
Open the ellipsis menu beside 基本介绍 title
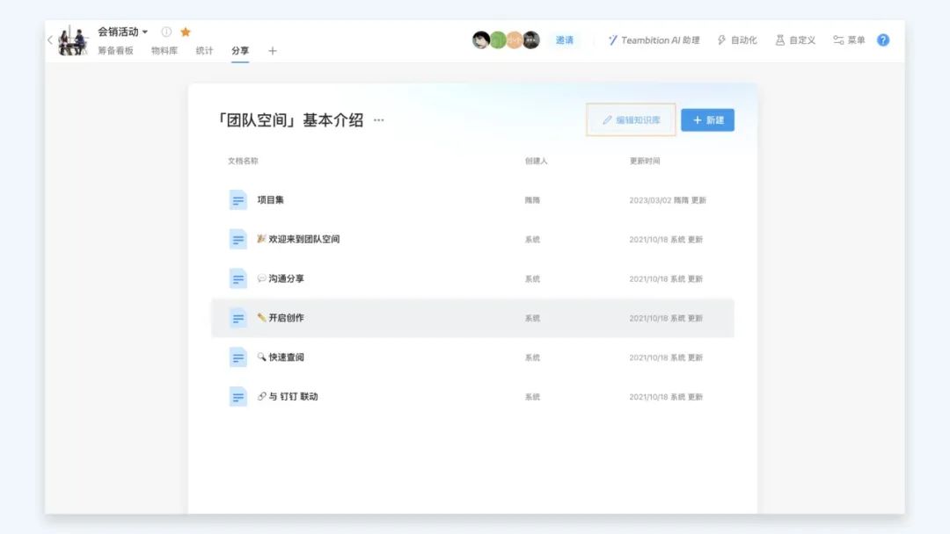[379, 120]
